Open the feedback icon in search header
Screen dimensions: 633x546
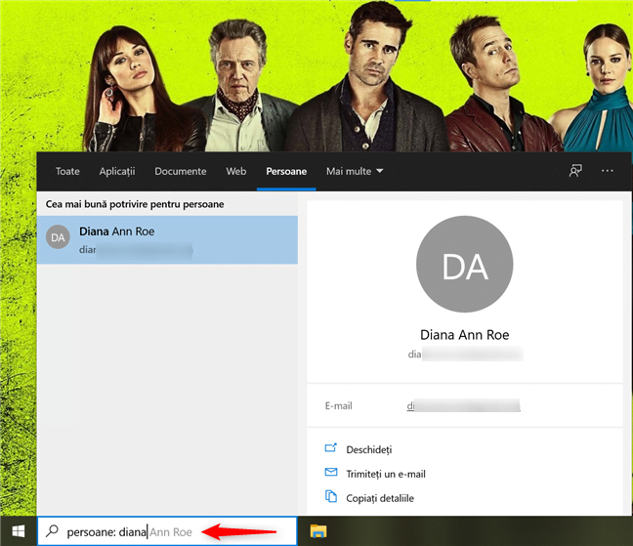pos(575,171)
